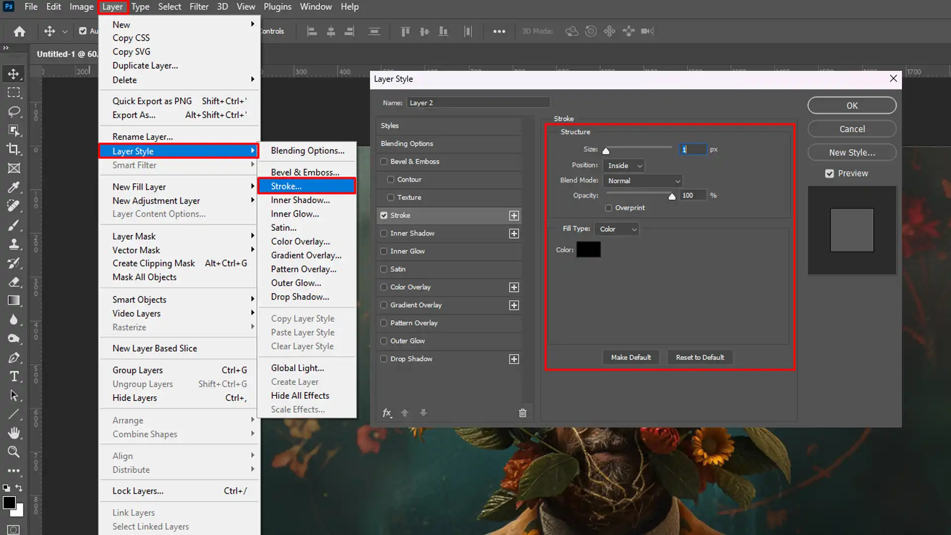
Task: Click the OK button to confirm
Action: 852,105
